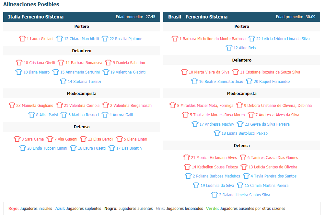The height and width of the screenshot is (217, 325).
Task: Click the blue jersey icon beside Rosalia Pipitone
Action: click(x=105, y=39)
